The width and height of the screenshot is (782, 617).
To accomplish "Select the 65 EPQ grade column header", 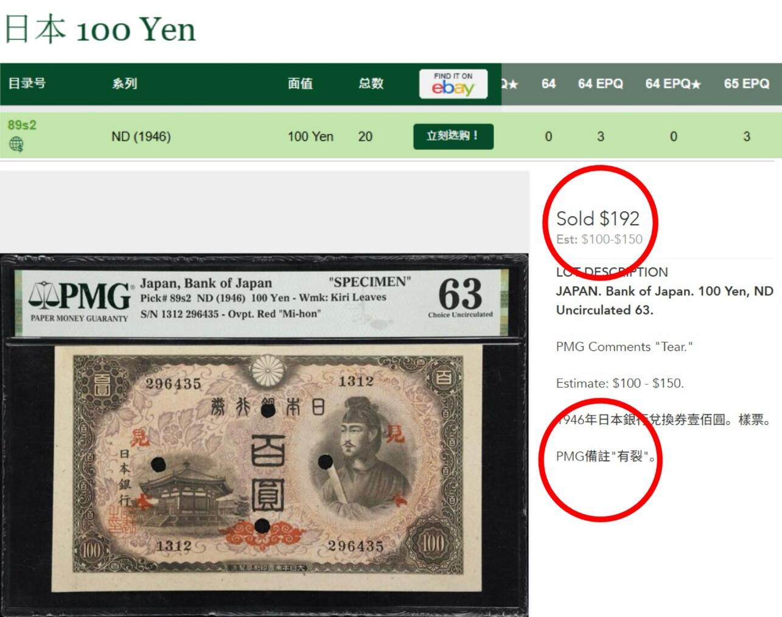I will click(x=746, y=83).
